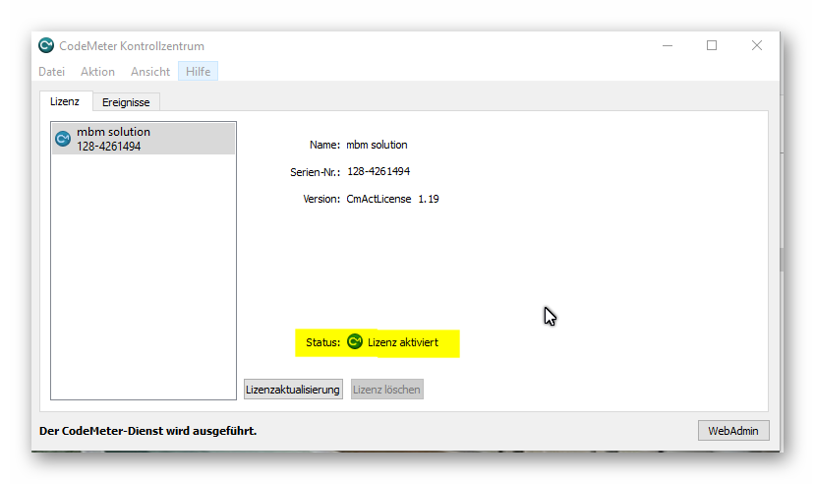815x484 pixels.
Task: Select the mbm solution entry in the license list
Action: (x=143, y=139)
